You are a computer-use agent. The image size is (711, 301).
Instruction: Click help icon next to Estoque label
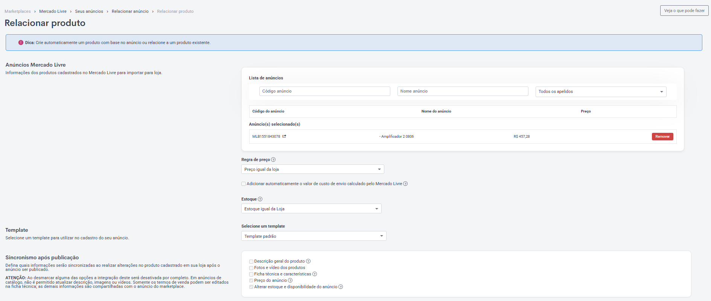tap(260, 199)
